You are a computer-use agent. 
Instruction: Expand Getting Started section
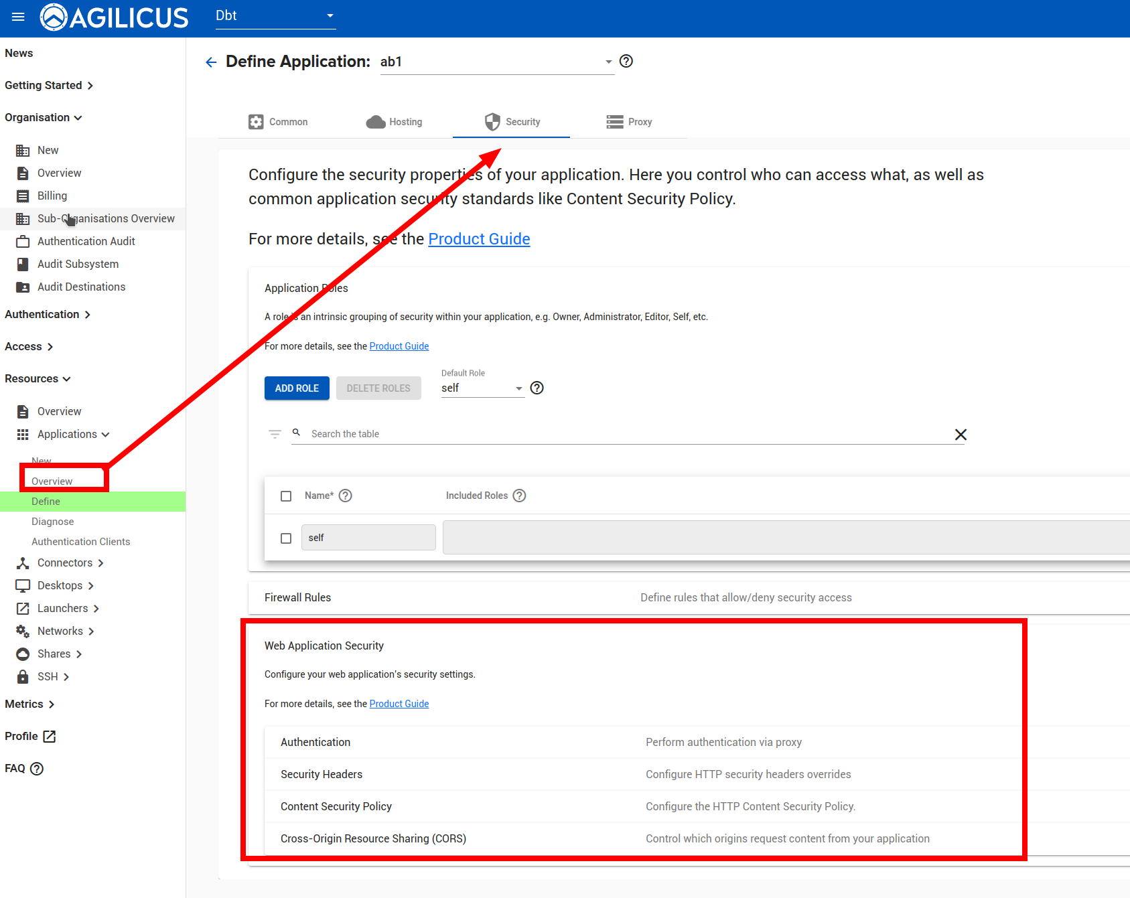click(49, 85)
